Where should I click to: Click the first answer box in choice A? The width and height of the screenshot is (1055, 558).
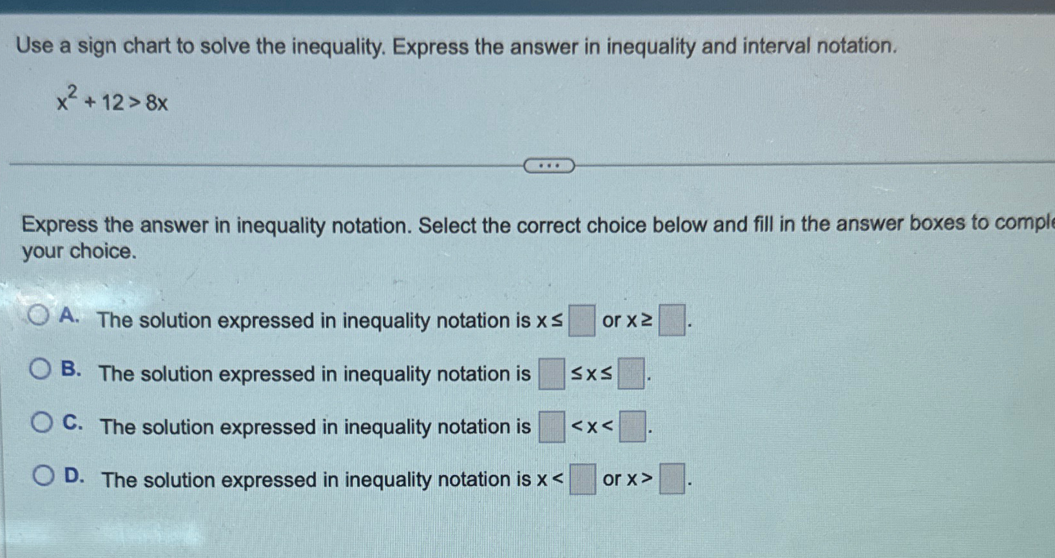(581, 320)
